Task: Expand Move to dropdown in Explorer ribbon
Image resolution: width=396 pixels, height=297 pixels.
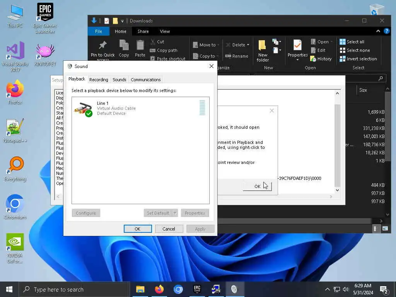Action: [218, 45]
